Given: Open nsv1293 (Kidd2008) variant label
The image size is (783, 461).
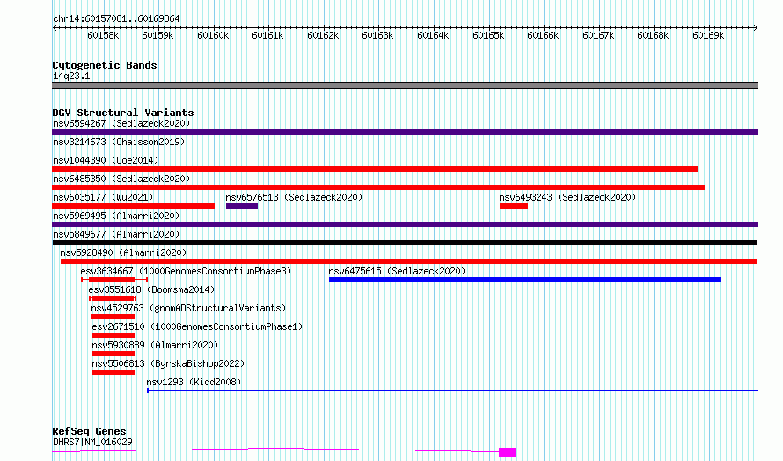Looking at the screenshot, I should tap(194, 382).
